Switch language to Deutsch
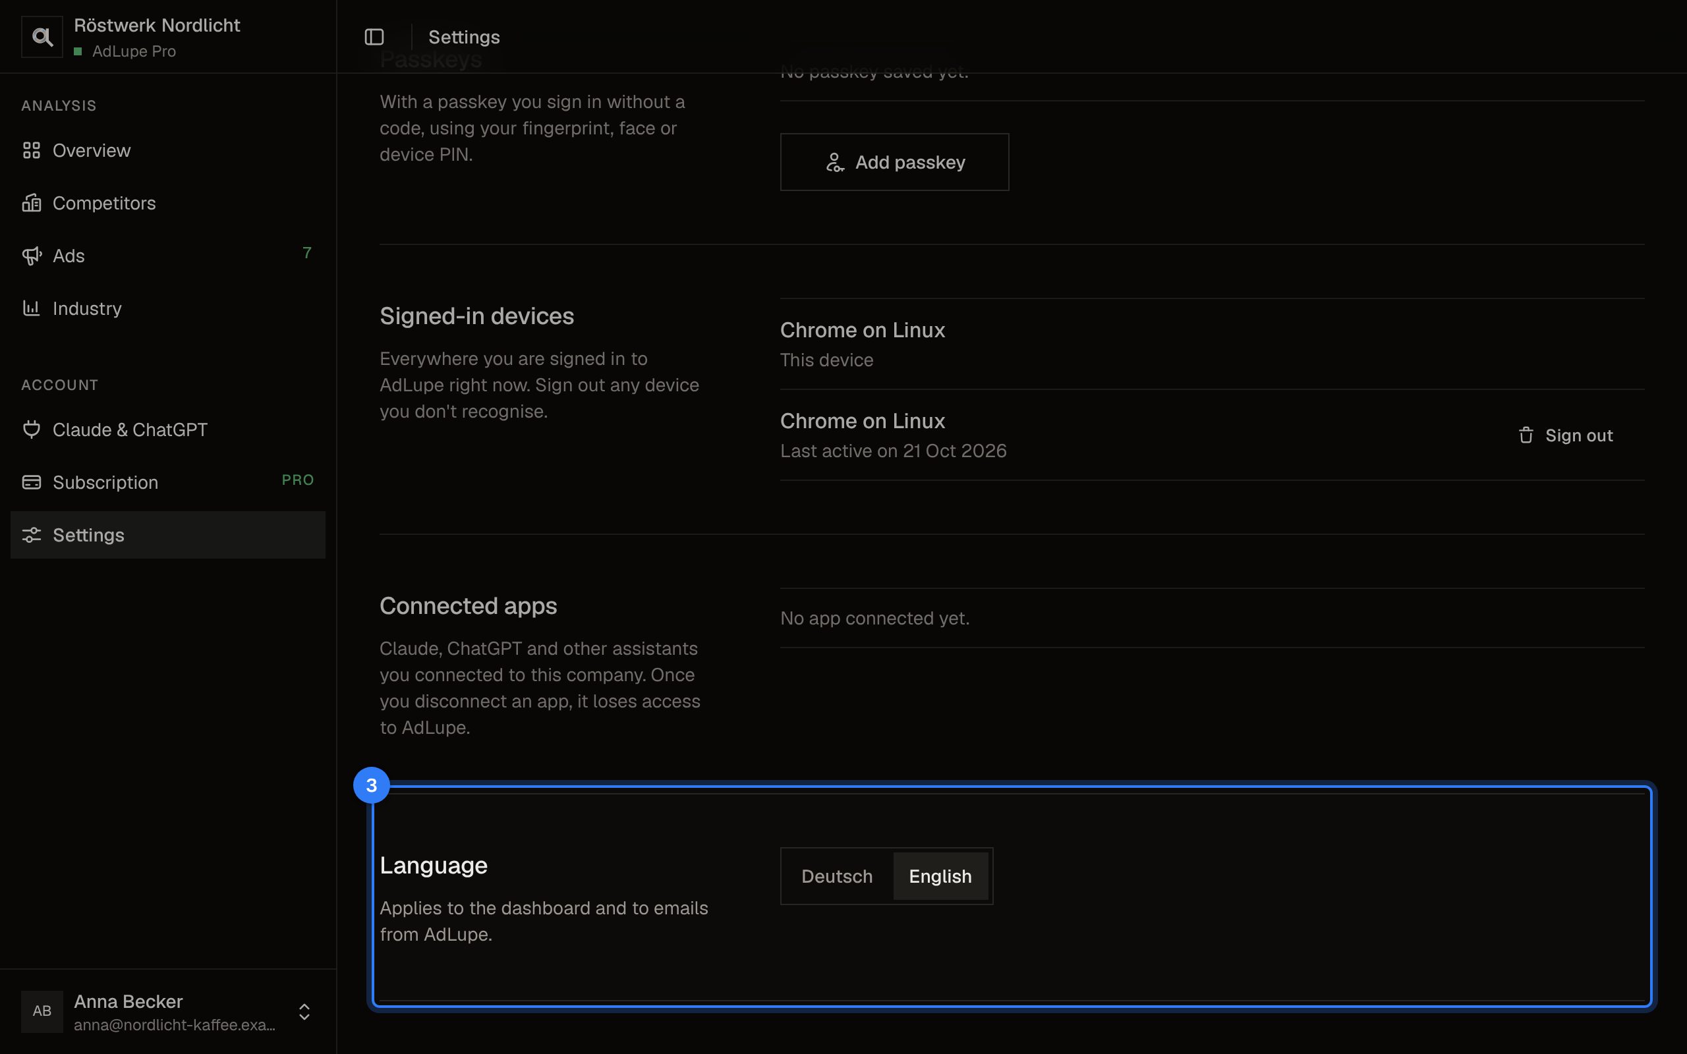 836,876
